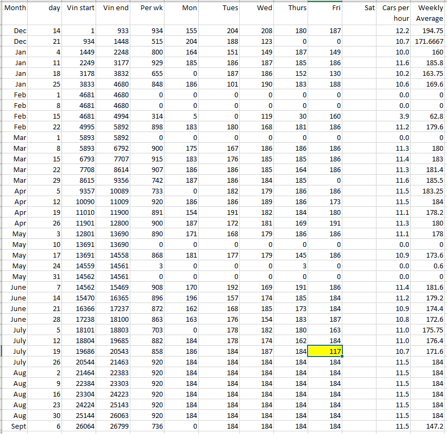This screenshot has height=434, width=447.
Task: Select the Vin end cell 26799
Action: pyautogui.click(x=114, y=426)
